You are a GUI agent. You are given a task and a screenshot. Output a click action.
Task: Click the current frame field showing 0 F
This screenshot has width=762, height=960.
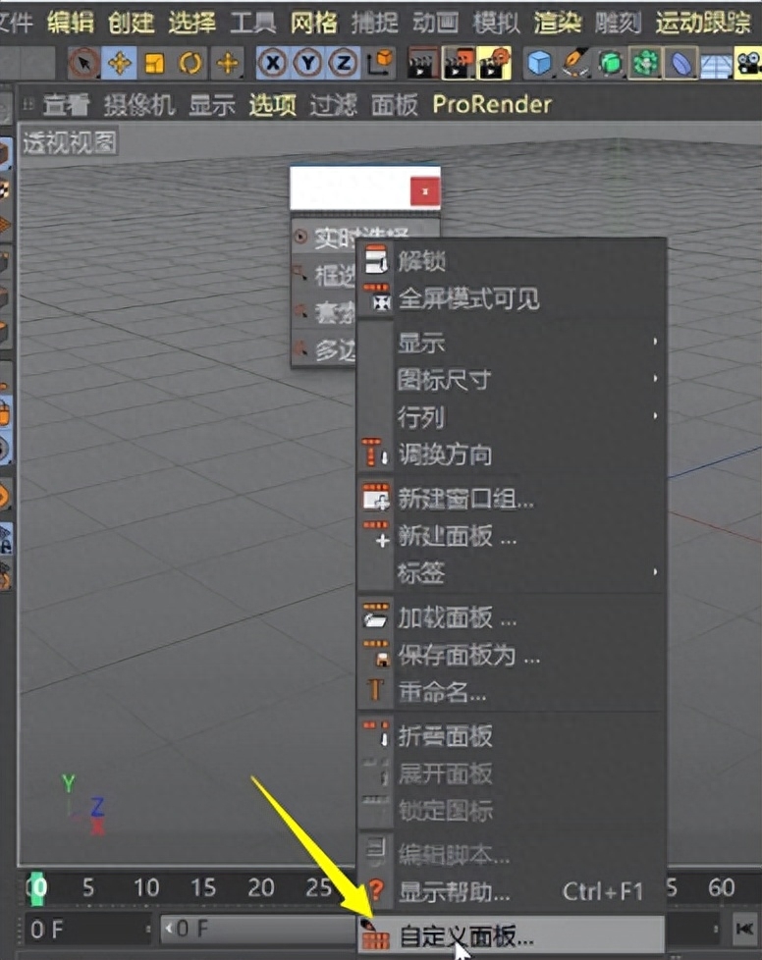pyautogui.click(x=87, y=930)
